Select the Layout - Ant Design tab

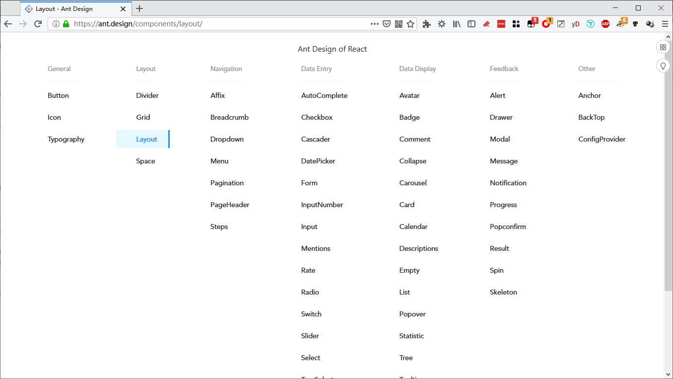(x=76, y=9)
